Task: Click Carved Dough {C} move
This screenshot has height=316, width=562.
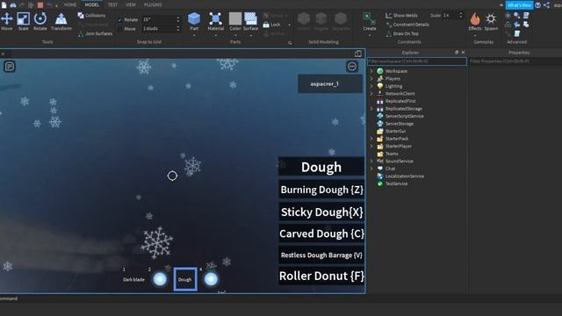Action: click(x=321, y=233)
